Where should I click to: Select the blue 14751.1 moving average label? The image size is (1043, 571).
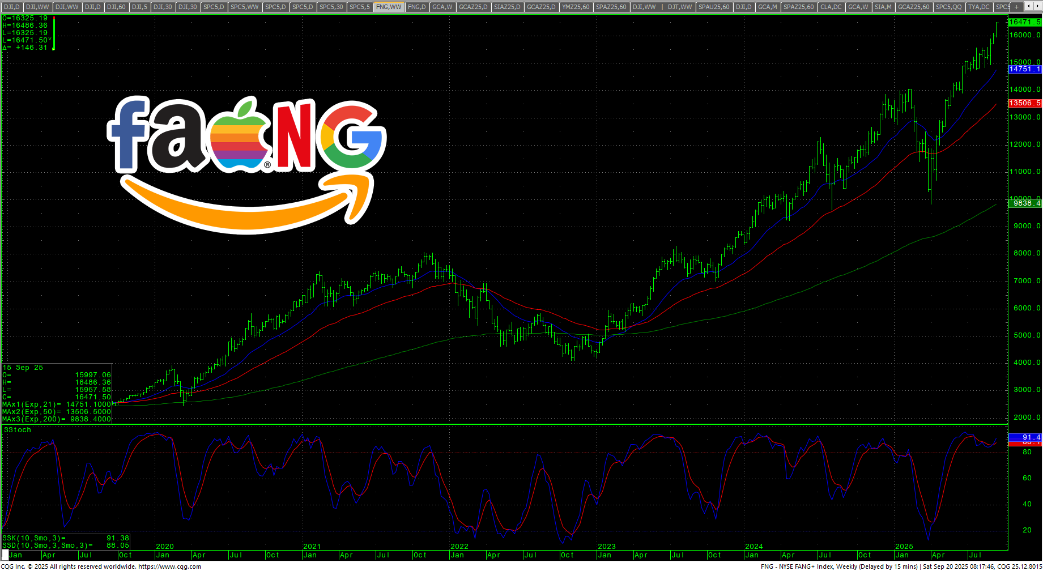click(1024, 69)
